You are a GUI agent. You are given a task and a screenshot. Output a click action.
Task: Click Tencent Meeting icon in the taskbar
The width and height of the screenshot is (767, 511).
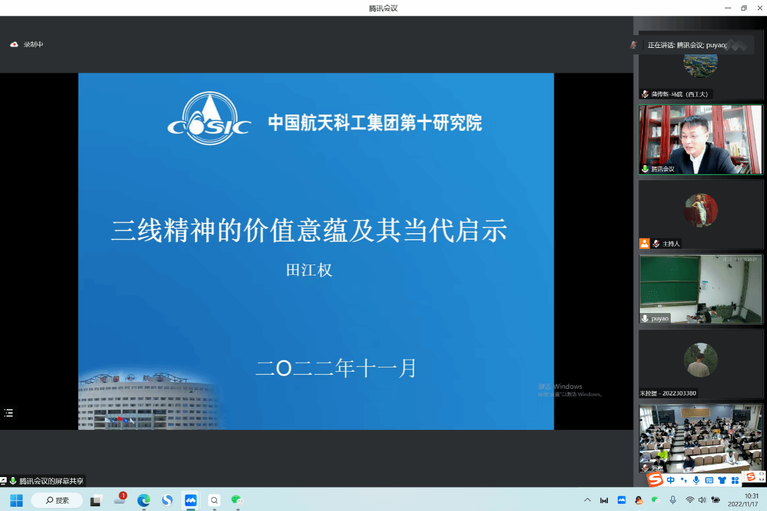click(x=191, y=501)
